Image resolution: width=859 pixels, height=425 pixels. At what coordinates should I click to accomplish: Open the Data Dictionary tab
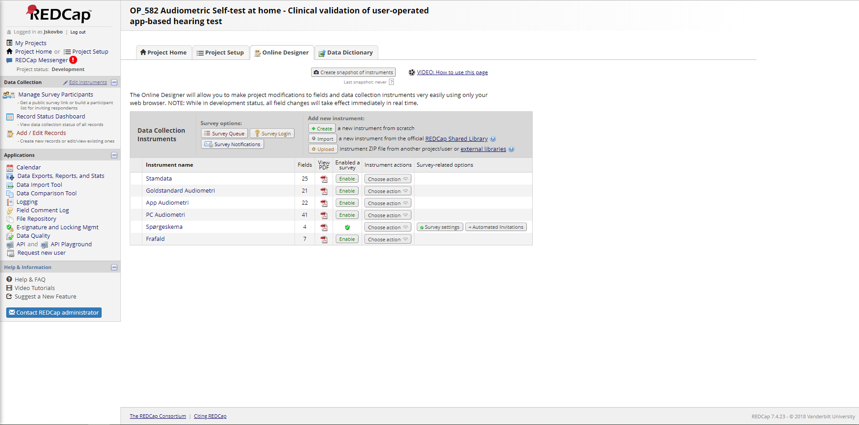click(346, 52)
